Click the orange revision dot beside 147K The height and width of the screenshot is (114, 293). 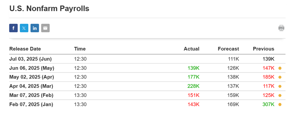pos(280,68)
